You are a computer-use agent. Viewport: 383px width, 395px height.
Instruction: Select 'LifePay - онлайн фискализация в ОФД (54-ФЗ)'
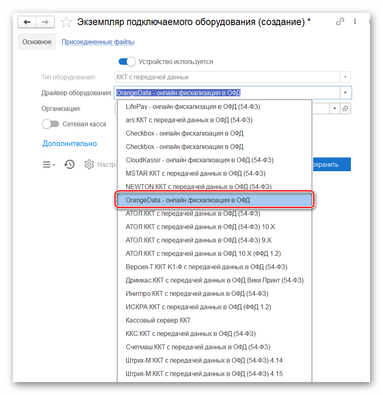(215, 106)
